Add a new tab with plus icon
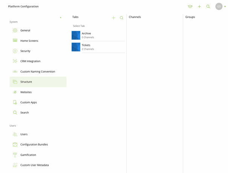This screenshot has height=173, width=228. click(x=113, y=18)
